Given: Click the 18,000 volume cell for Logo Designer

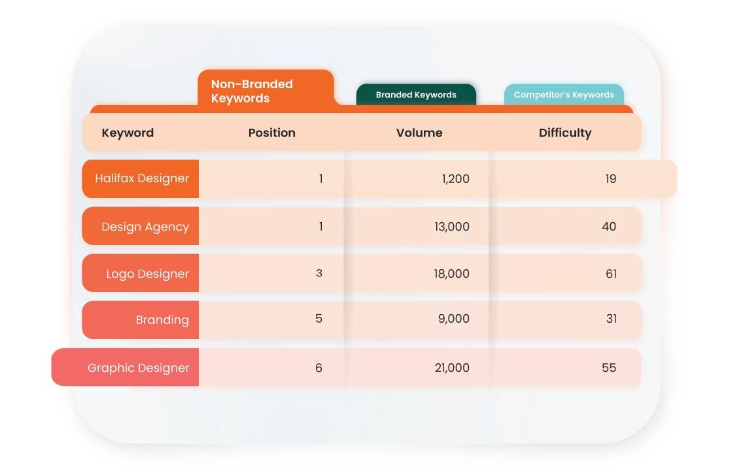Looking at the screenshot, I should point(453,273).
